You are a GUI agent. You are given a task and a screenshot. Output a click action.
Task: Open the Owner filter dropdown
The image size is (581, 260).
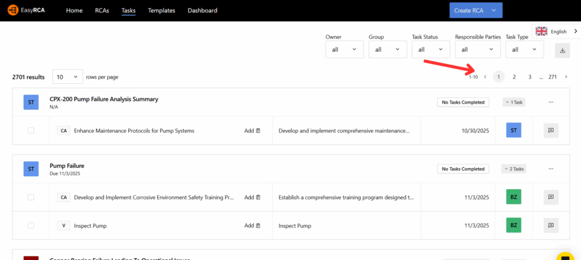pyautogui.click(x=344, y=49)
